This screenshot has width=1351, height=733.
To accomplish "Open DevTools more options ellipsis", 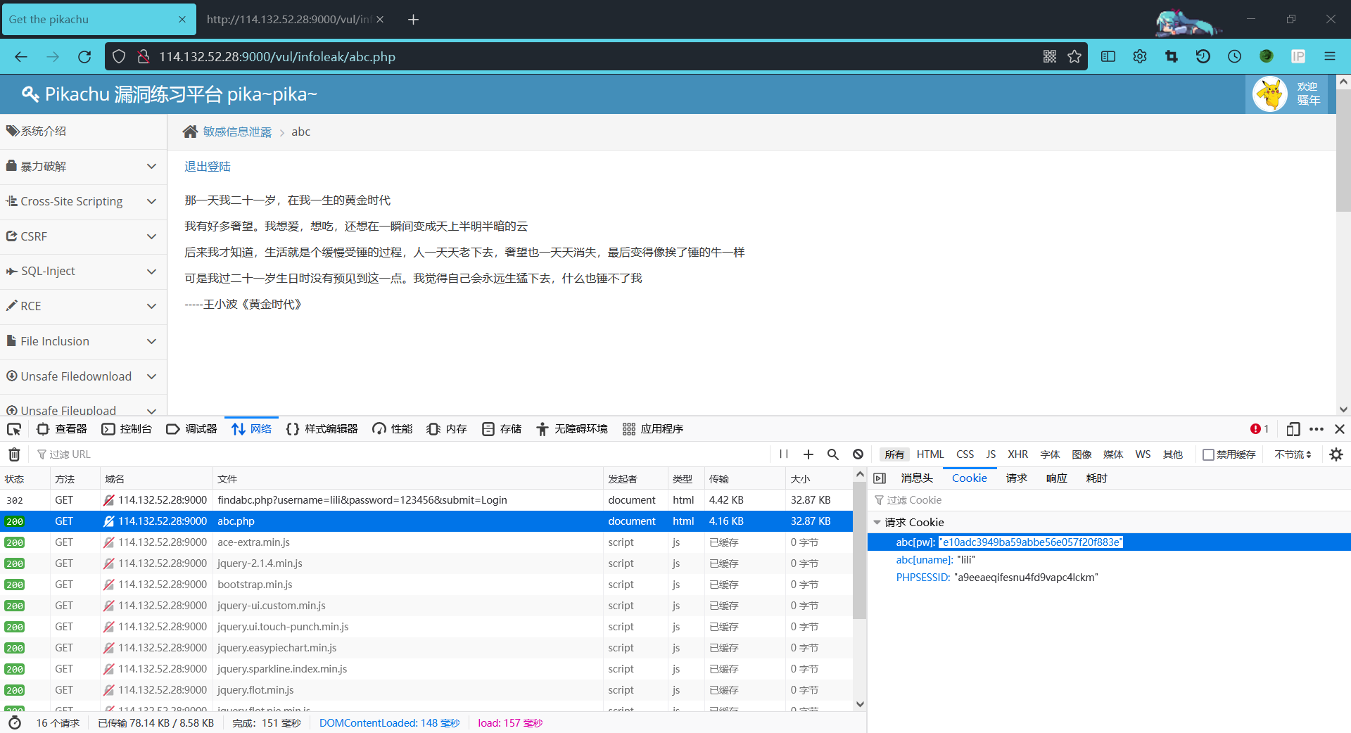I will click(1317, 429).
